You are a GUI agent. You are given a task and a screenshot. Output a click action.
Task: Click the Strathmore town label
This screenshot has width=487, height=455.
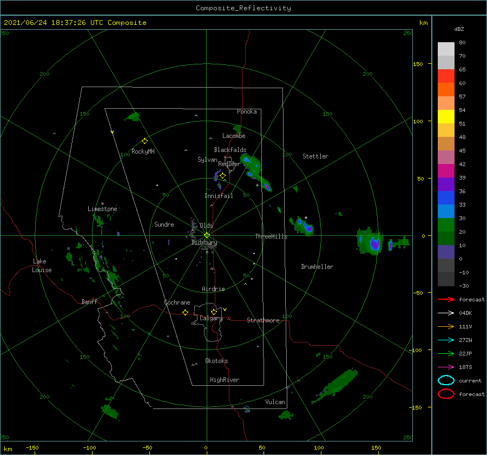[x=263, y=320]
